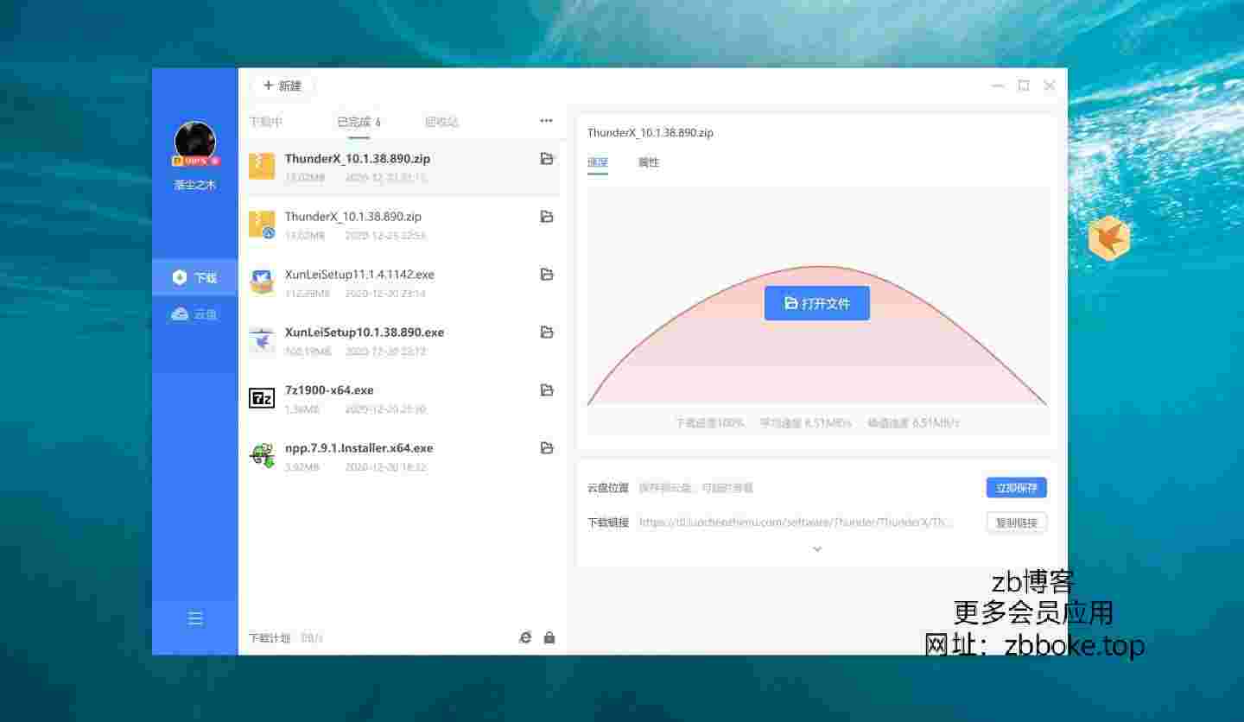Select the 已完成 6 tab

tap(359, 122)
